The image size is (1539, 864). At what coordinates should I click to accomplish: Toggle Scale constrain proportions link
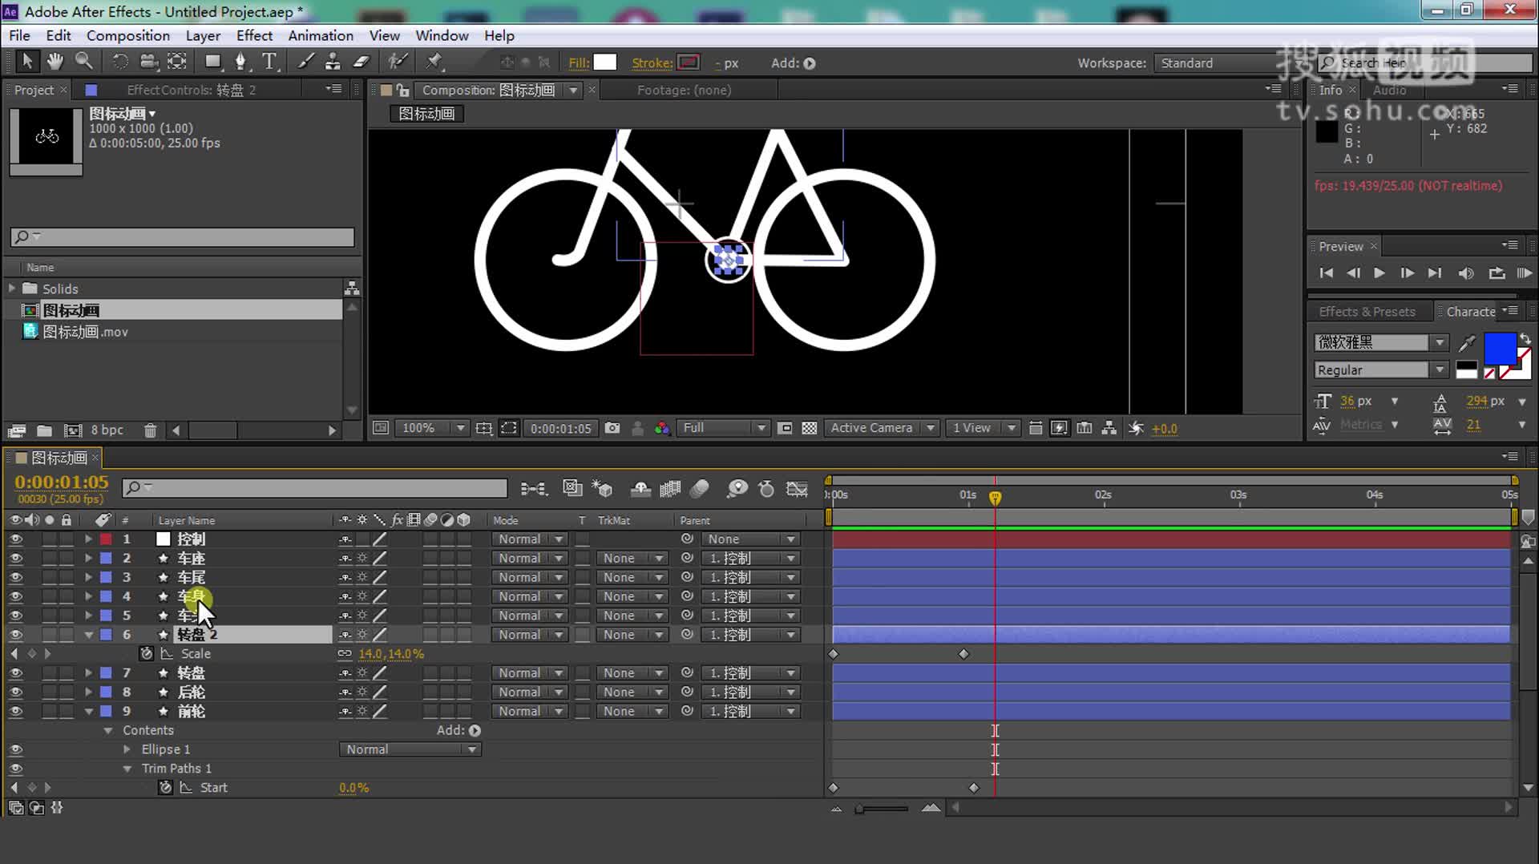click(345, 653)
